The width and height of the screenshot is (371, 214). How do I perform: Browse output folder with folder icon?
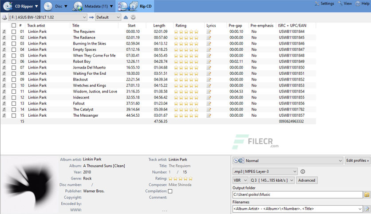367,195
